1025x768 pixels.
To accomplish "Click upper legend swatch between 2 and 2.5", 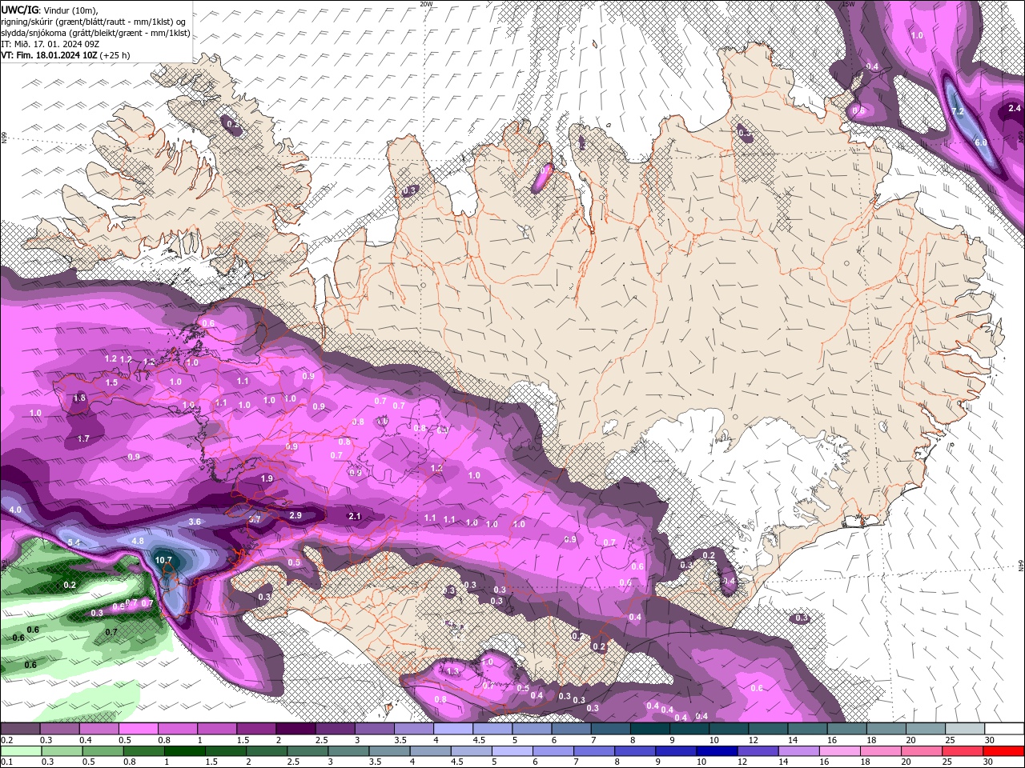I will coord(295,729).
